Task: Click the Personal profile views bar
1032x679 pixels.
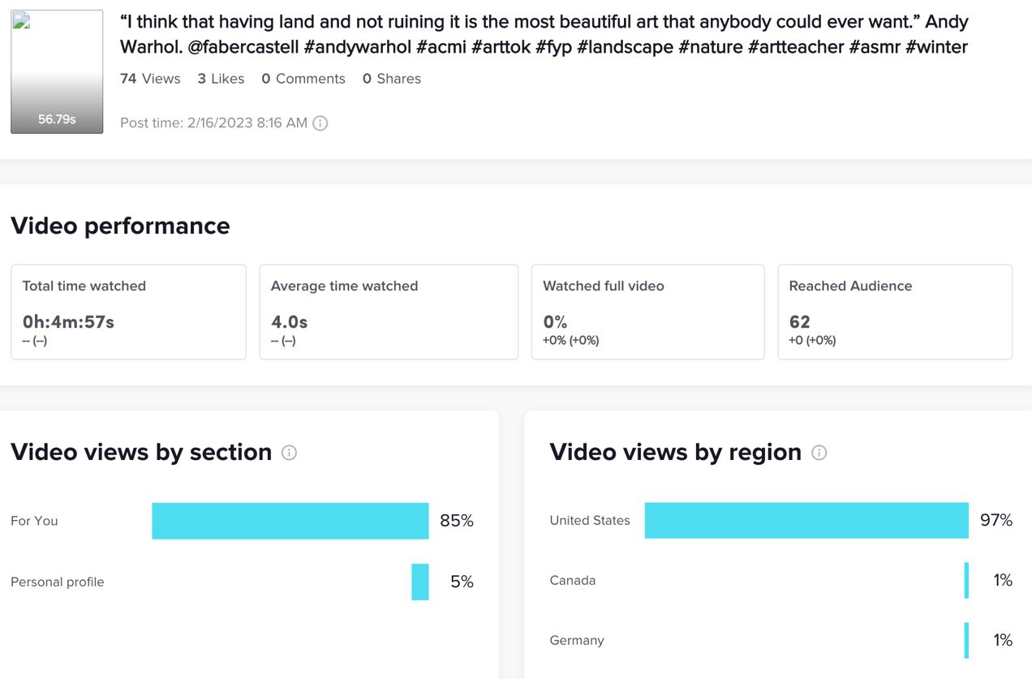Action: coord(420,582)
